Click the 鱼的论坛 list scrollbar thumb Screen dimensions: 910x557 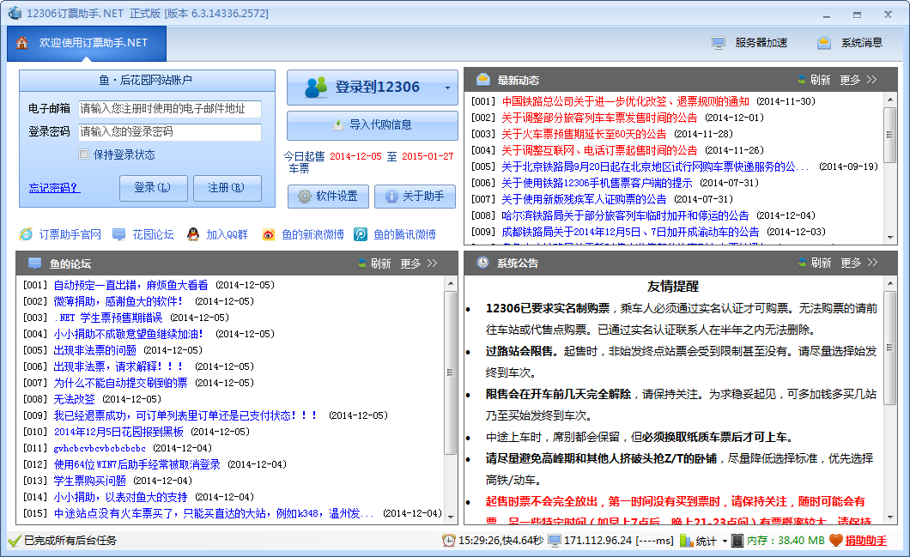point(450,372)
